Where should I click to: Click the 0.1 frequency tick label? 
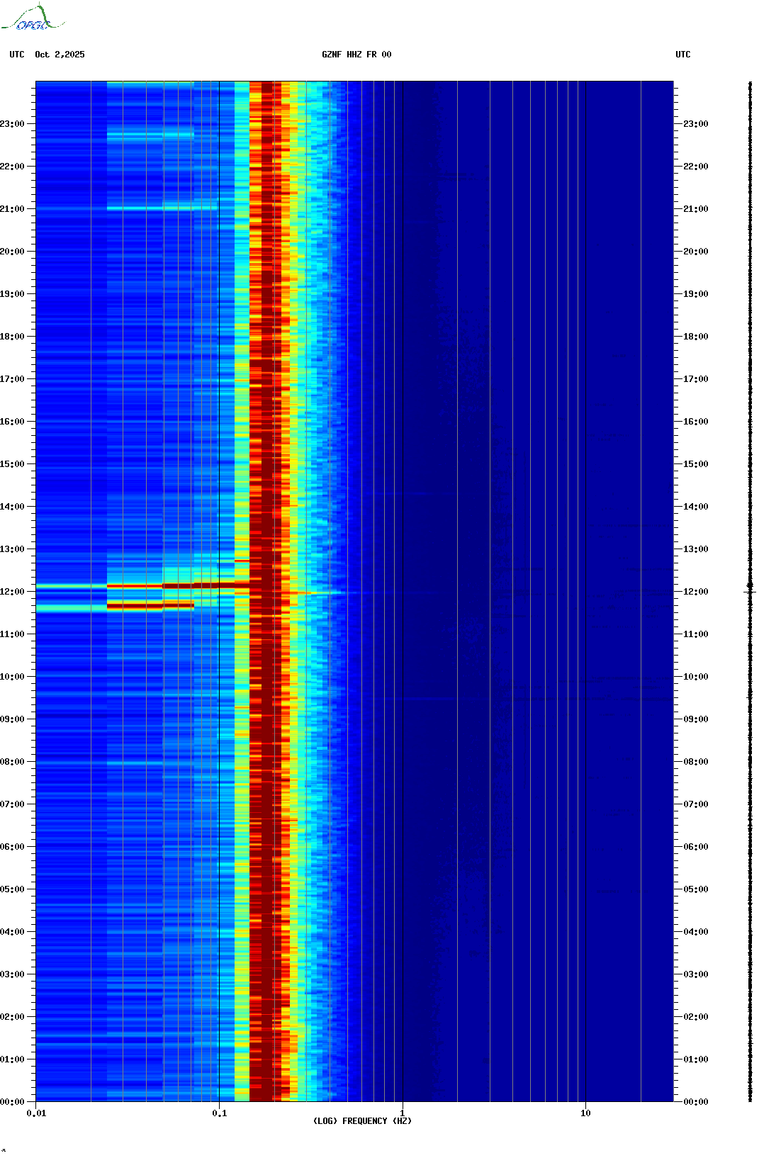click(220, 1113)
